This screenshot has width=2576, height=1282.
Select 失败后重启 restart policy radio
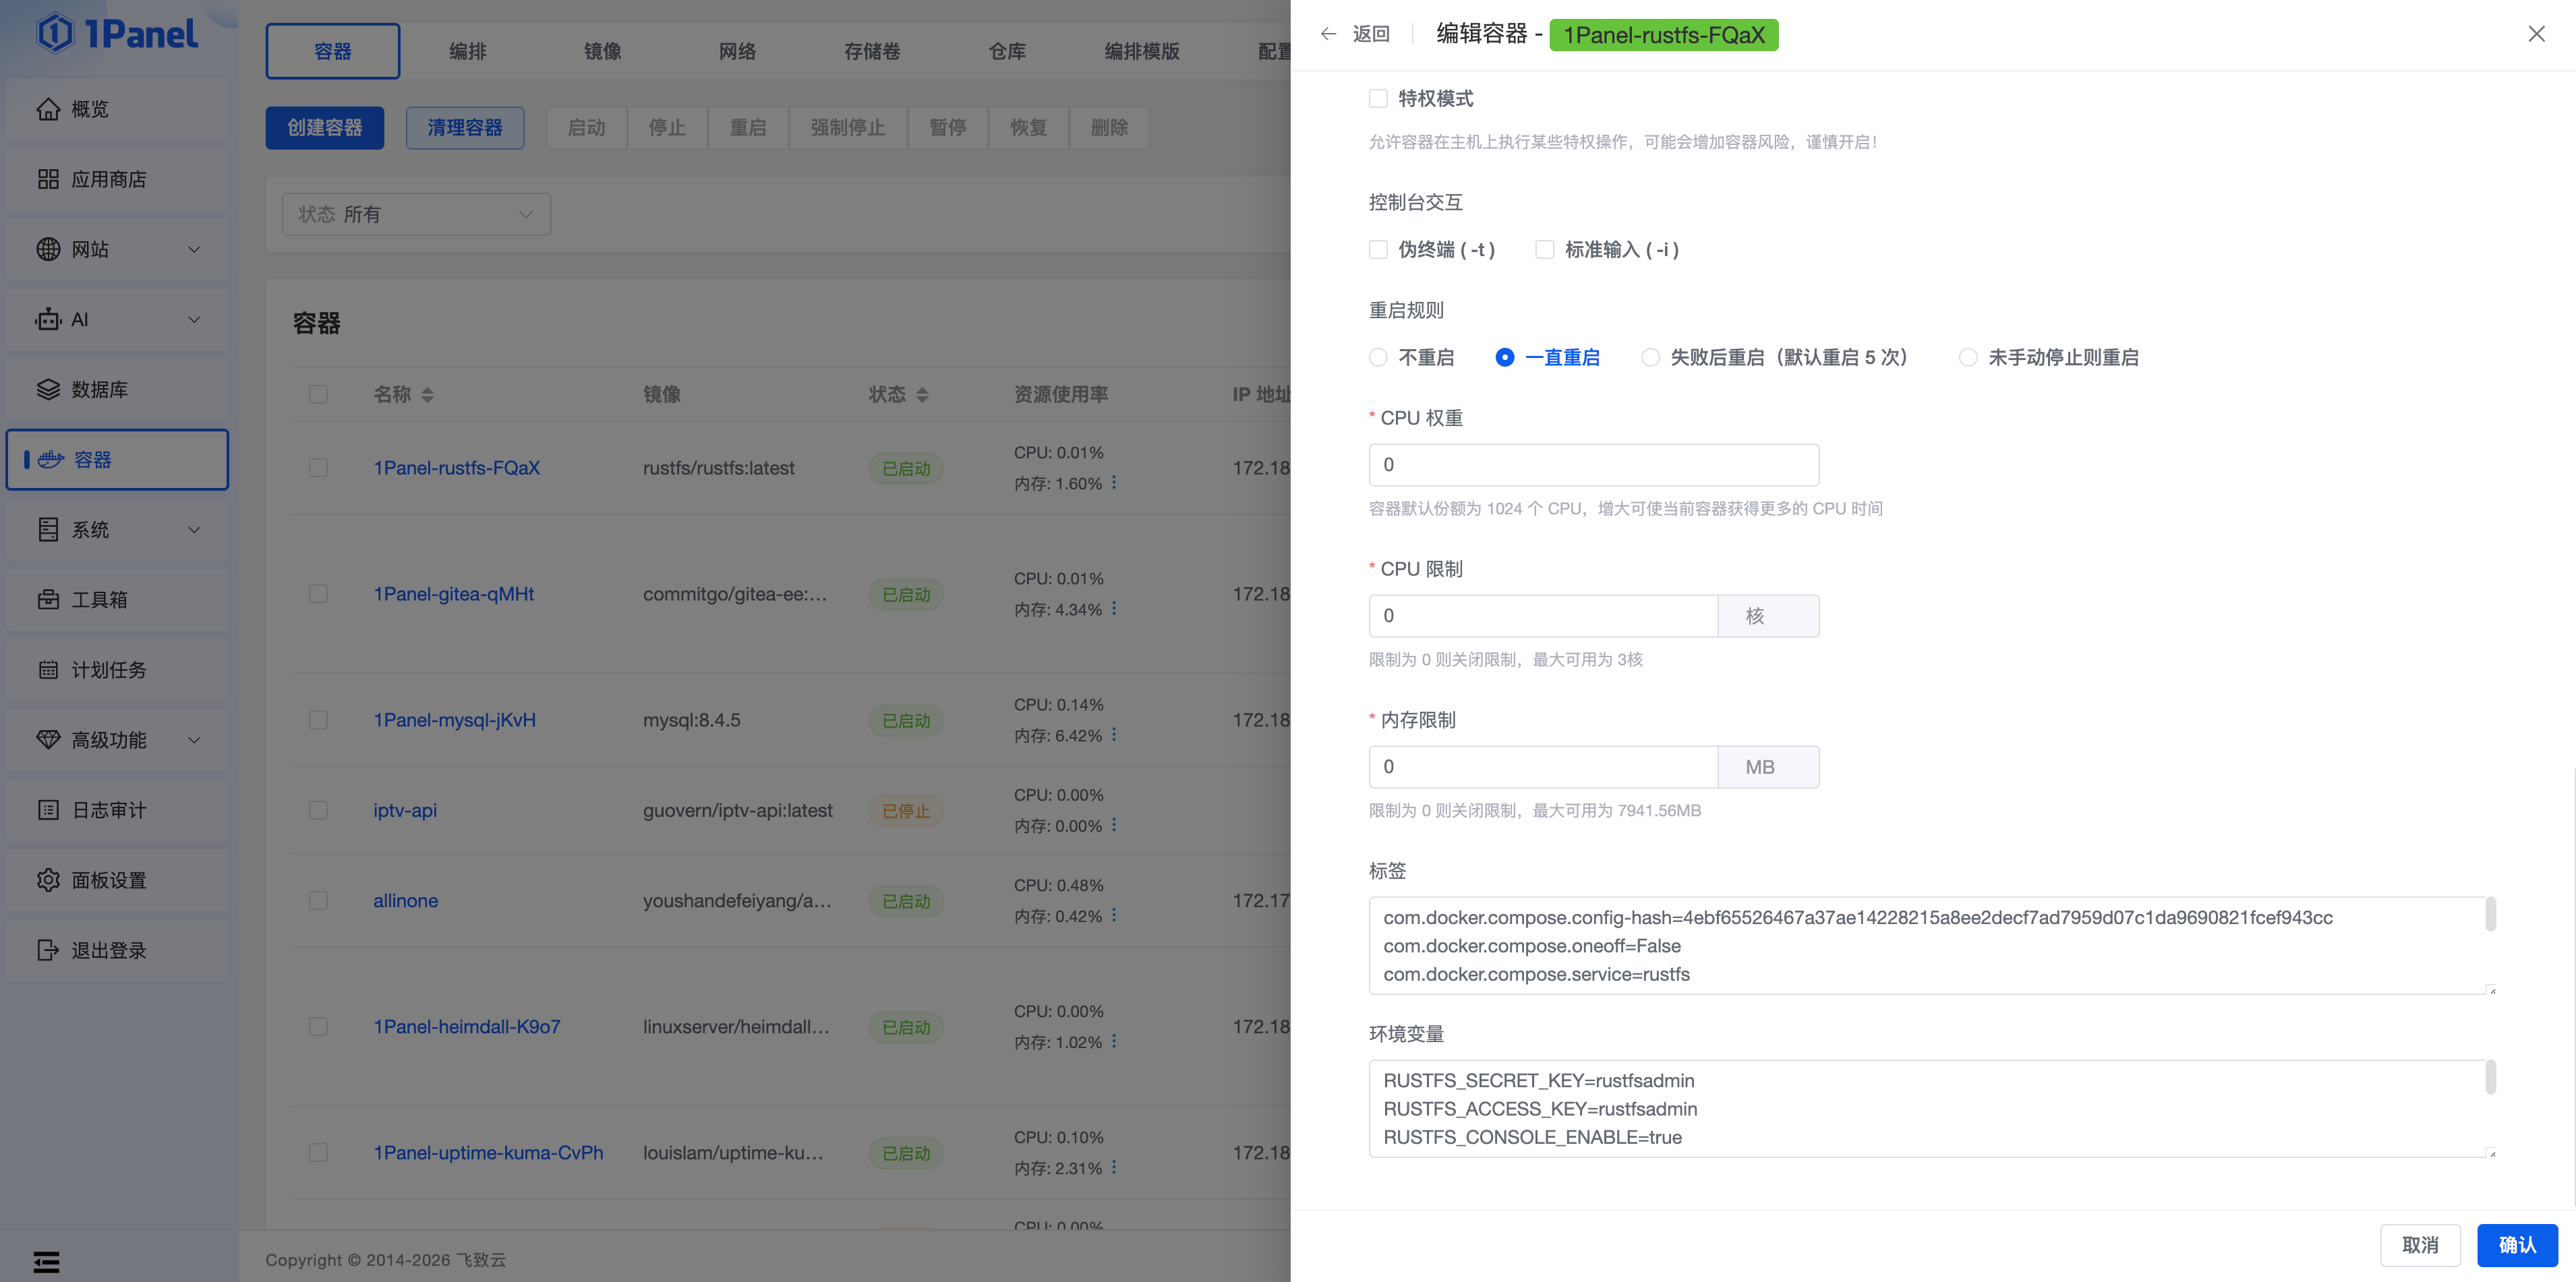(1650, 357)
